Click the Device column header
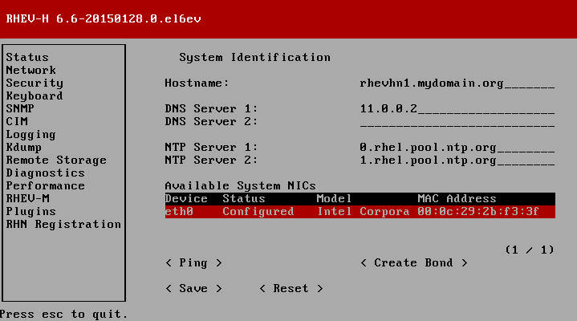The height and width of the screenshot is (321, 577). tap(186, 199)
